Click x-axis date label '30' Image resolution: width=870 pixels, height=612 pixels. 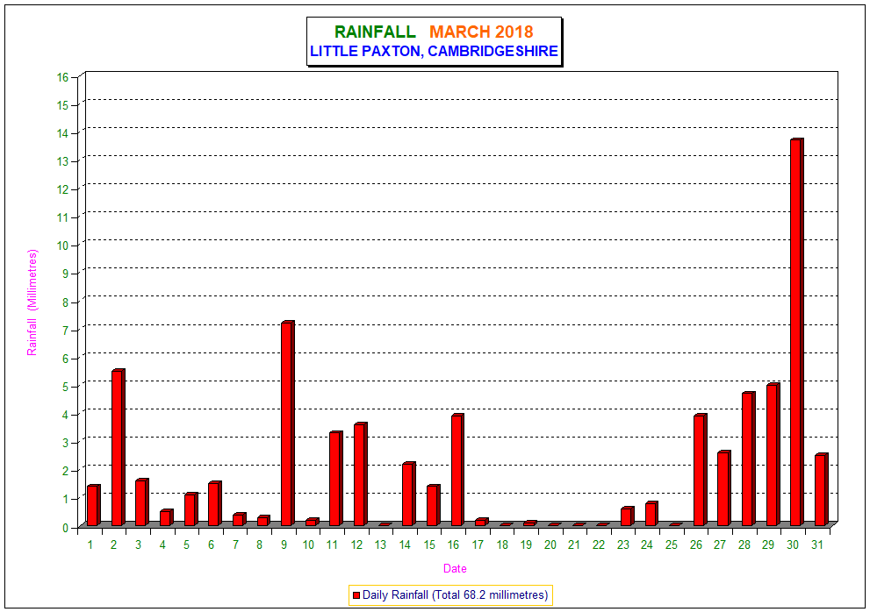pyautogui.click(x=793, y=544)
